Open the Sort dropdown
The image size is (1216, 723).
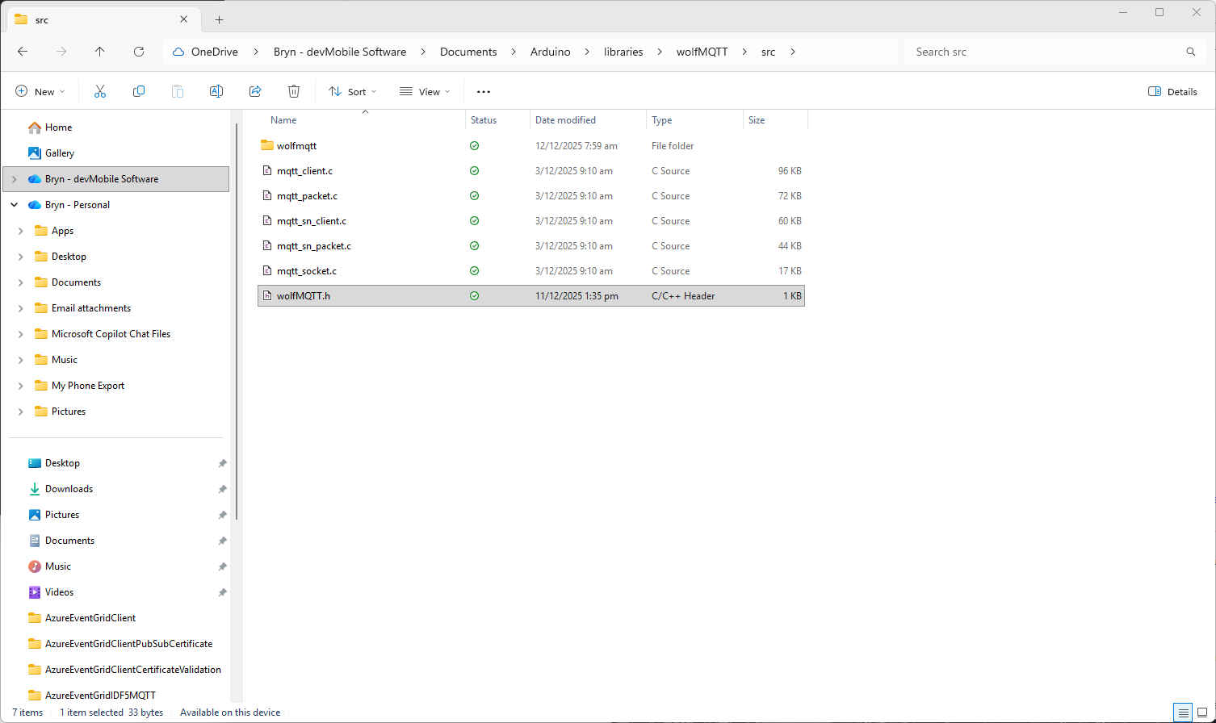pos(353,92)
